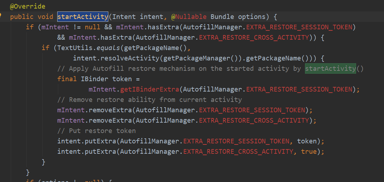Screen dimensions: 384x182
Task: Click green-highlighted startActivity in the comment
Action: [x=330, y=69]
